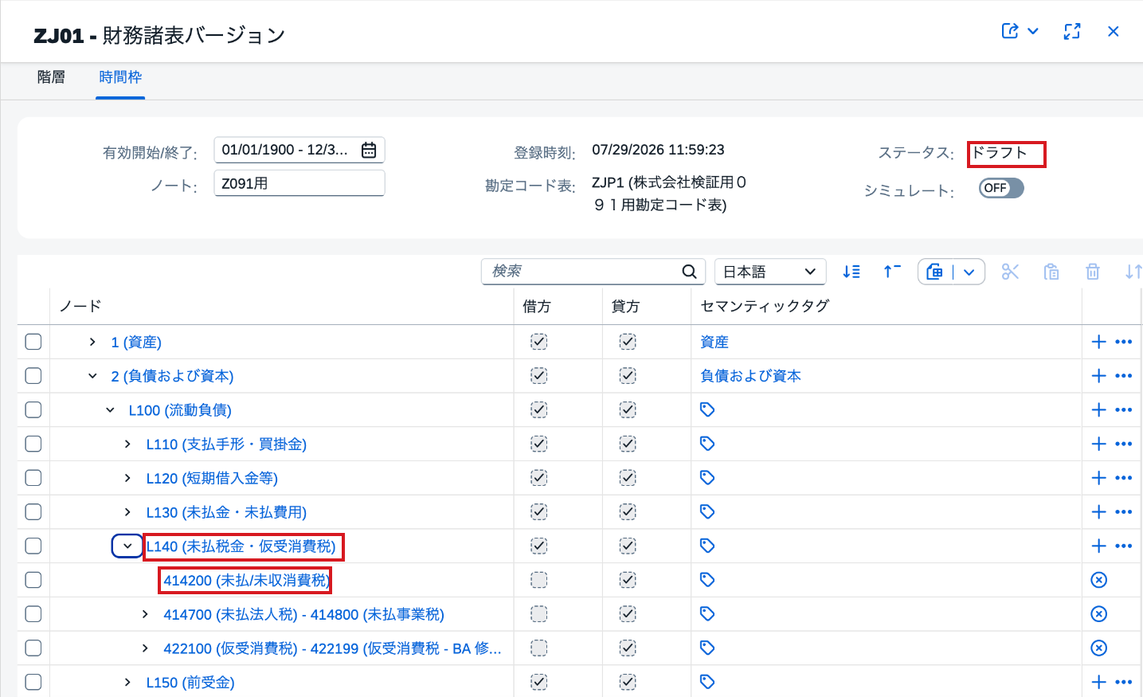Open the L150 (前受金) node link
The width and height of the screenshot is (1143, 697).
tap(190, 683)
